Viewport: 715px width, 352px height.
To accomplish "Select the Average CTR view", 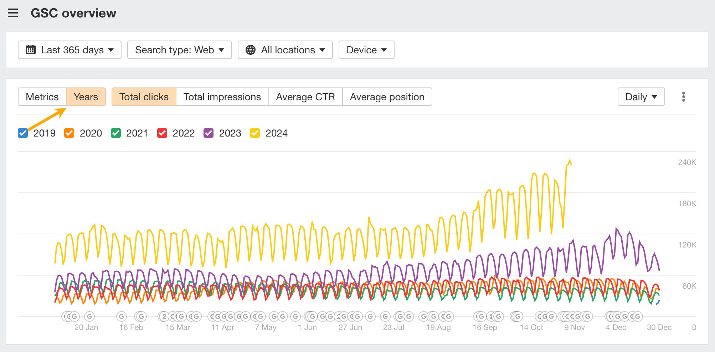I will pyautogui.click(x=305, y=97).
